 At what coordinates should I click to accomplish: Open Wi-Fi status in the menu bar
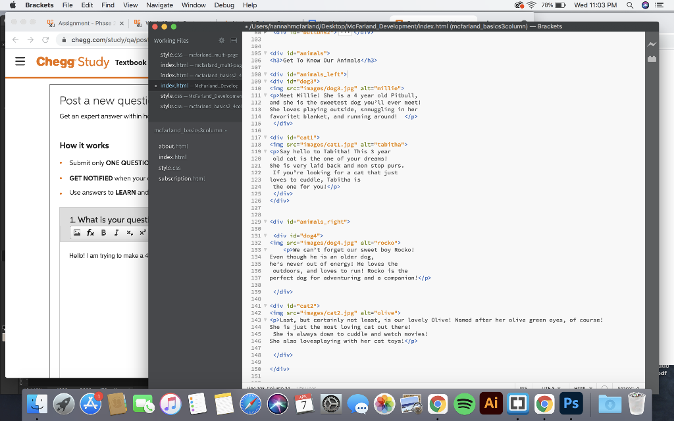[x=532, y=5]
